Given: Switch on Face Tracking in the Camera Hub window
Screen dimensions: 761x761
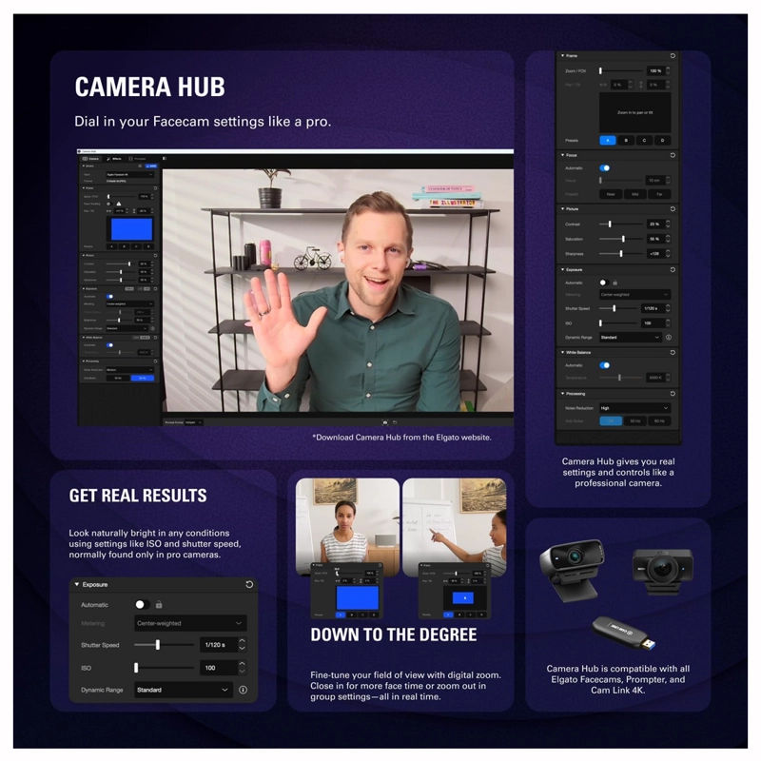Looking at the screenshot, I should [108, 204].
